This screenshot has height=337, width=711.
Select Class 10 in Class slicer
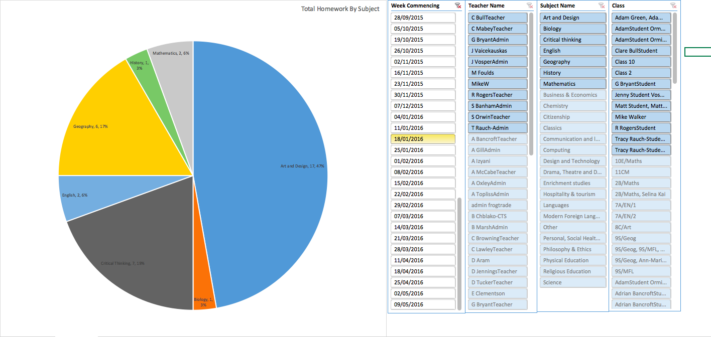click(x=641, y=62)
